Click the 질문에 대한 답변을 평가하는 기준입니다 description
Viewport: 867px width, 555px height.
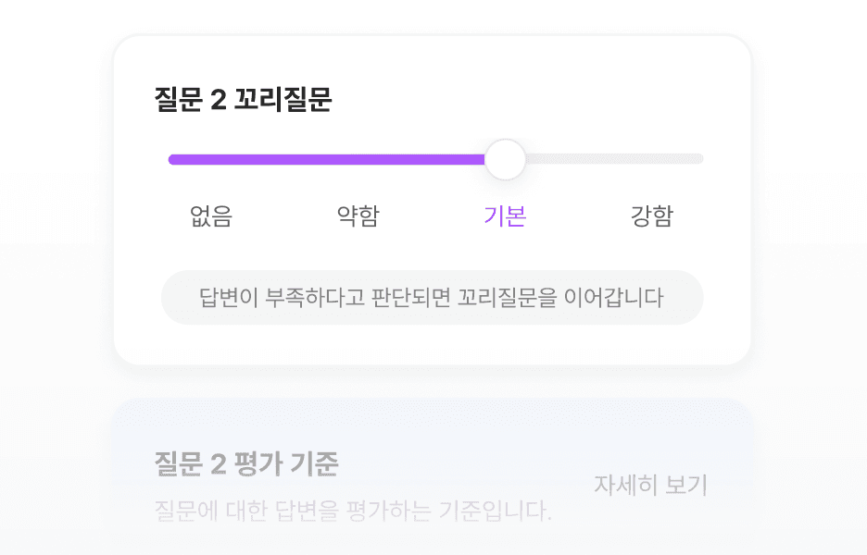click(x=353, y=511)
